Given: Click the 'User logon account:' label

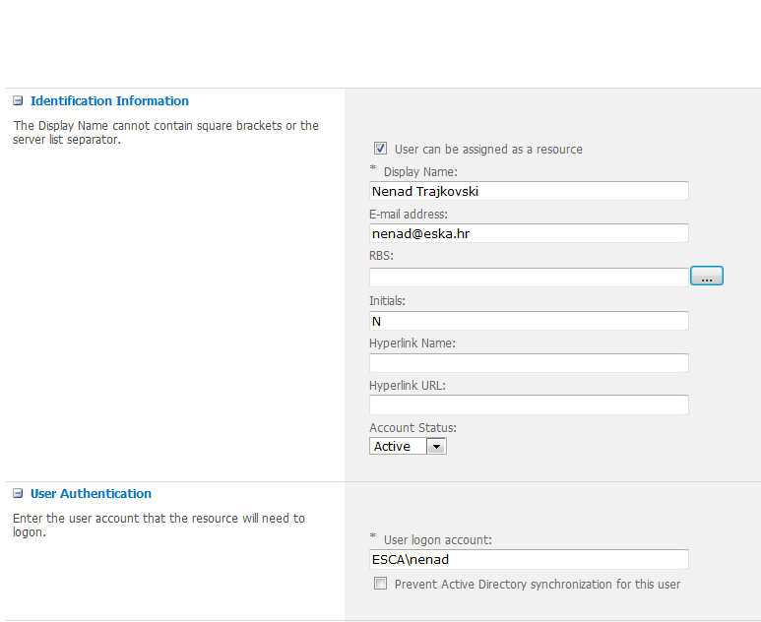Looking at the screenshot, I should [438, 539].
